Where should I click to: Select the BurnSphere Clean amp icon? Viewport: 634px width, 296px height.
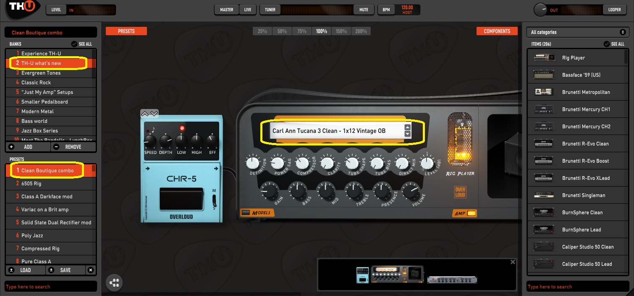point(545,213)
